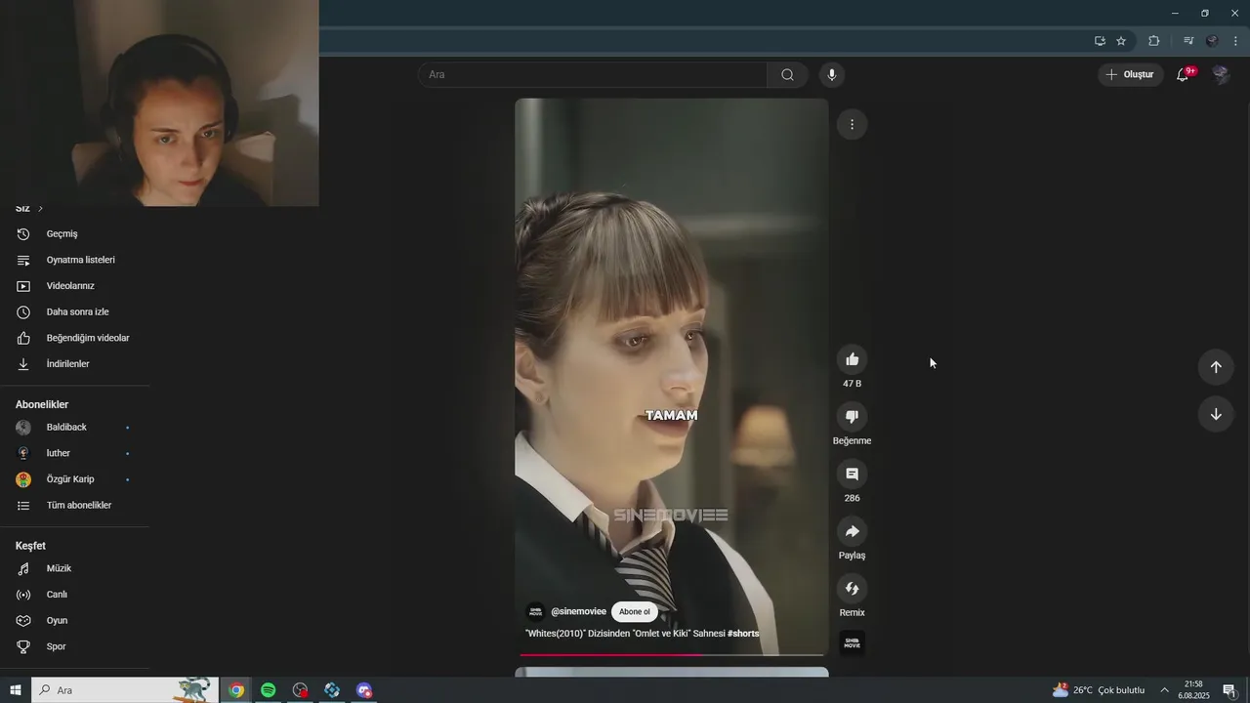The width and height of the screenshot is (1250, 703).
Task: Go to next Short with down arrow
Action: point(1216,414)
